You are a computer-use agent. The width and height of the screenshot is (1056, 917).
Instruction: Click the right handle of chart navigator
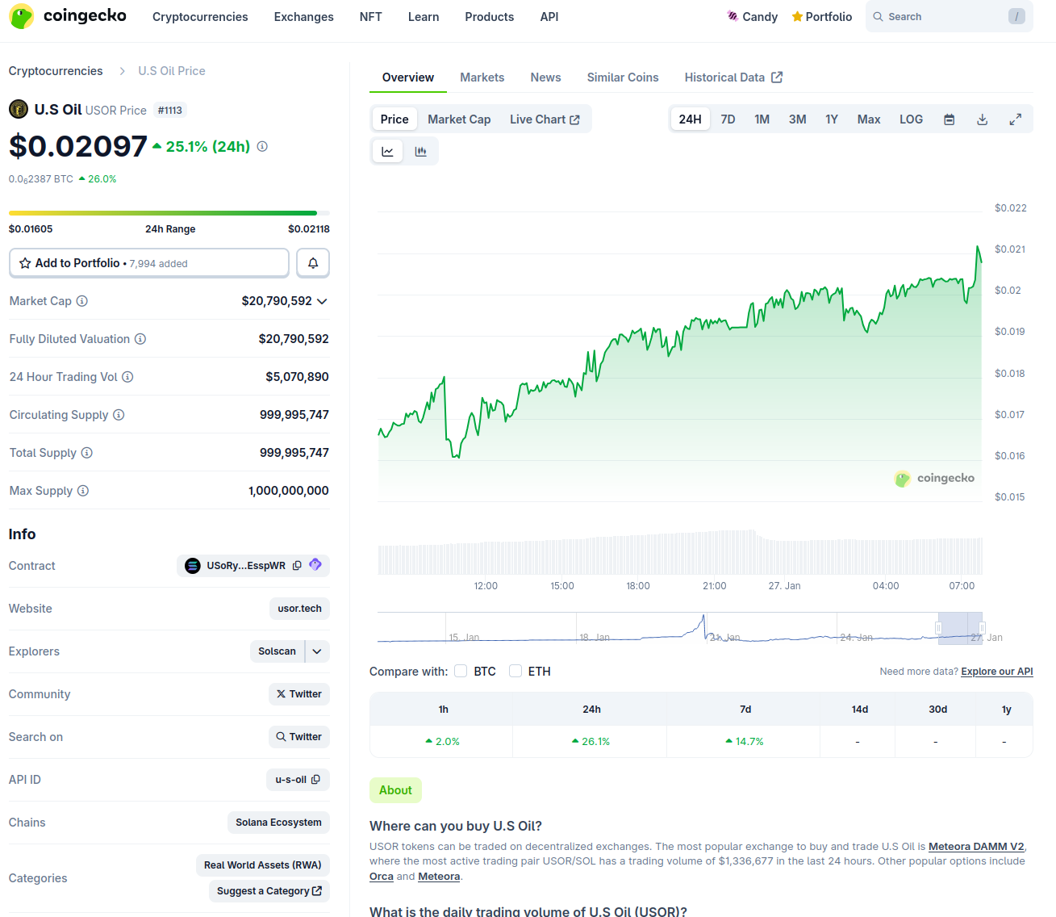tap(982, 628)
